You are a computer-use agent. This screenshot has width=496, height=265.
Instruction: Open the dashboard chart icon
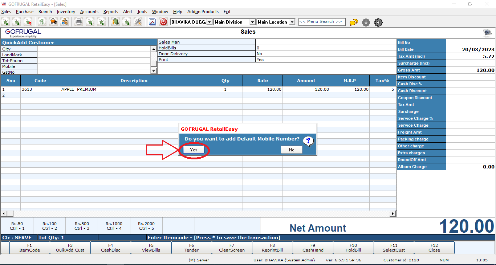[x=152, y=22]
